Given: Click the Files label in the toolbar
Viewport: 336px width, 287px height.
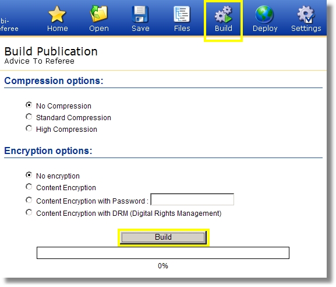Looking at the screenshot, I should [182, 29].
